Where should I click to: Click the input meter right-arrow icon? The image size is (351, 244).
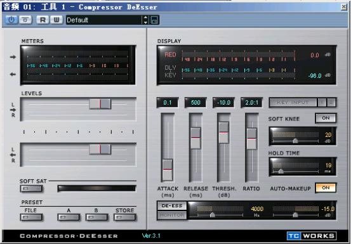(x=13, y=57)
